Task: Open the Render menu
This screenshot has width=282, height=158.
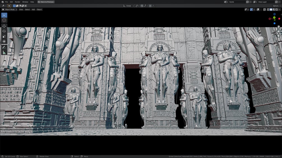Action: pyautogui.click(x=17, y=2)
